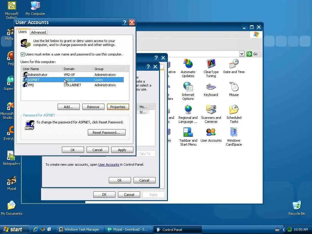Image resolution: width=312 pixels, height=234 pixels.
Task: Click the help question mark in User Accounts
Action: (125, 22)
